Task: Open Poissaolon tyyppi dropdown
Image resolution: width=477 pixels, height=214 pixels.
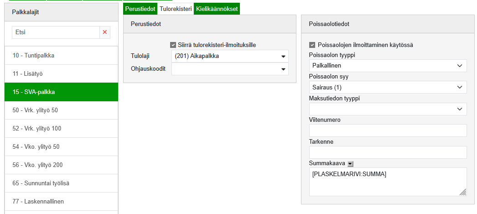Action: click(x=388, y=66)
